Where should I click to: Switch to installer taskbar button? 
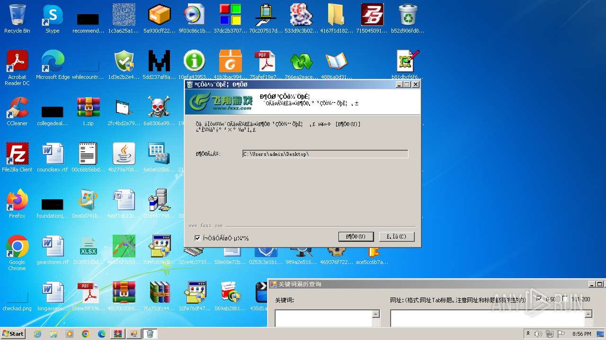click(x=150, y=334)
